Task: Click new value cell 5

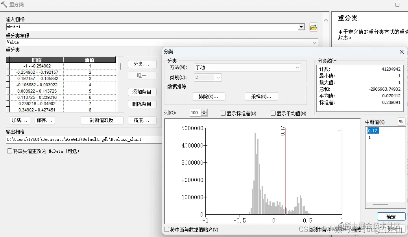Action: point(90,91)
